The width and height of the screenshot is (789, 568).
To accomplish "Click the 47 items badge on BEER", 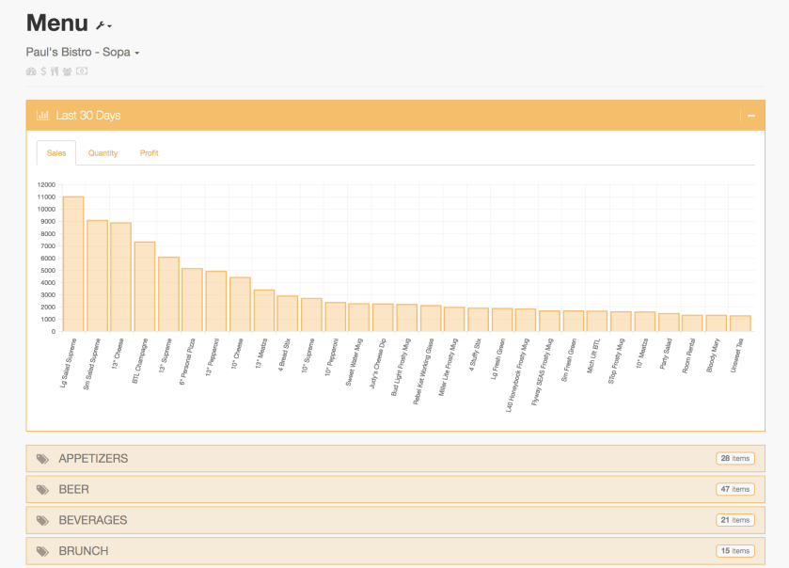I will click(735, 490).
